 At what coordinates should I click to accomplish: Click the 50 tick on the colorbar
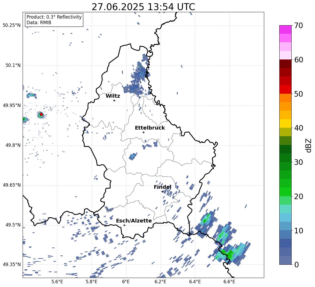pos(299,94)
